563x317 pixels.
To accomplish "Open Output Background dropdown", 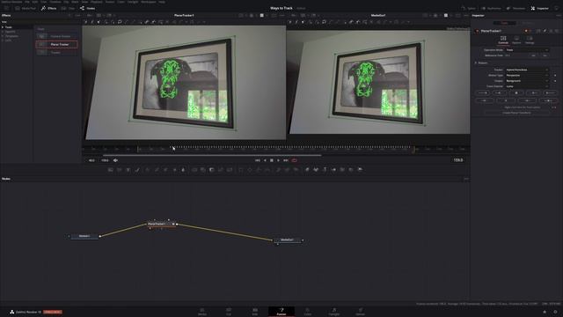I will click(527, 81).
